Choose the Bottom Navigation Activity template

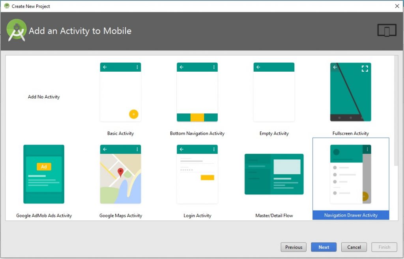(x=197, y=92)
